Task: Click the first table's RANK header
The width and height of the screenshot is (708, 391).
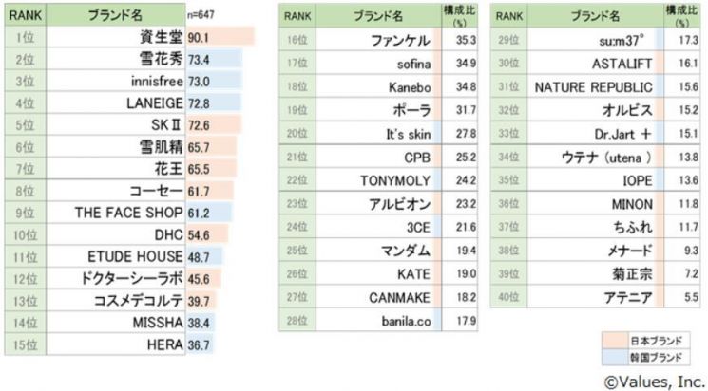Action: (x=21, y=16)
